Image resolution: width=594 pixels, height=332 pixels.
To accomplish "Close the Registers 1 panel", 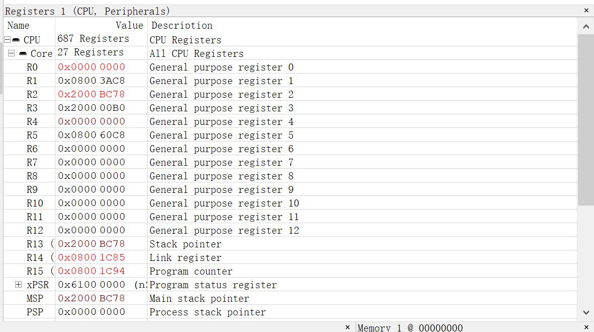I will click(x=586, y=11).
